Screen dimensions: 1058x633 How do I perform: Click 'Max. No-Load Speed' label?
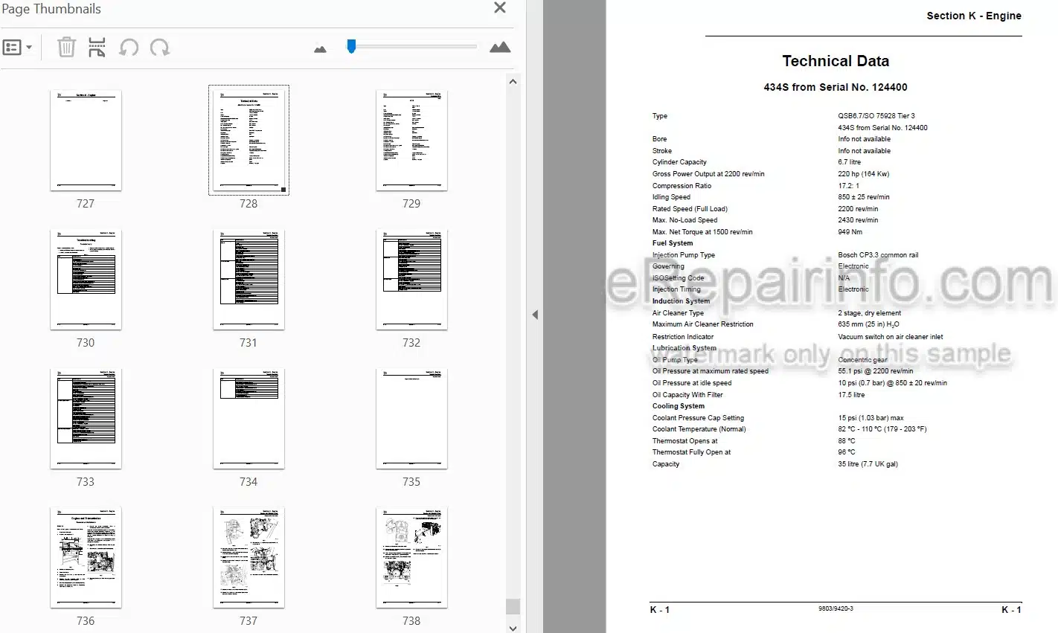[x=685, y=220]
